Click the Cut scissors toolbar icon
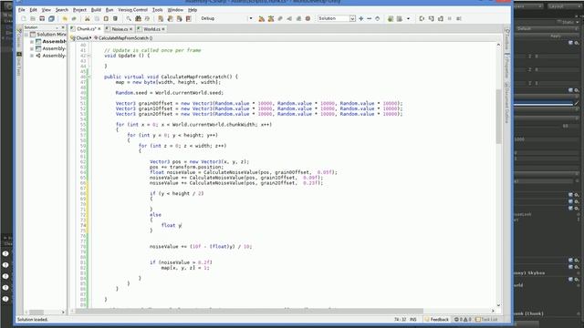This screenshot has width=584, height=328. [88, 18]
